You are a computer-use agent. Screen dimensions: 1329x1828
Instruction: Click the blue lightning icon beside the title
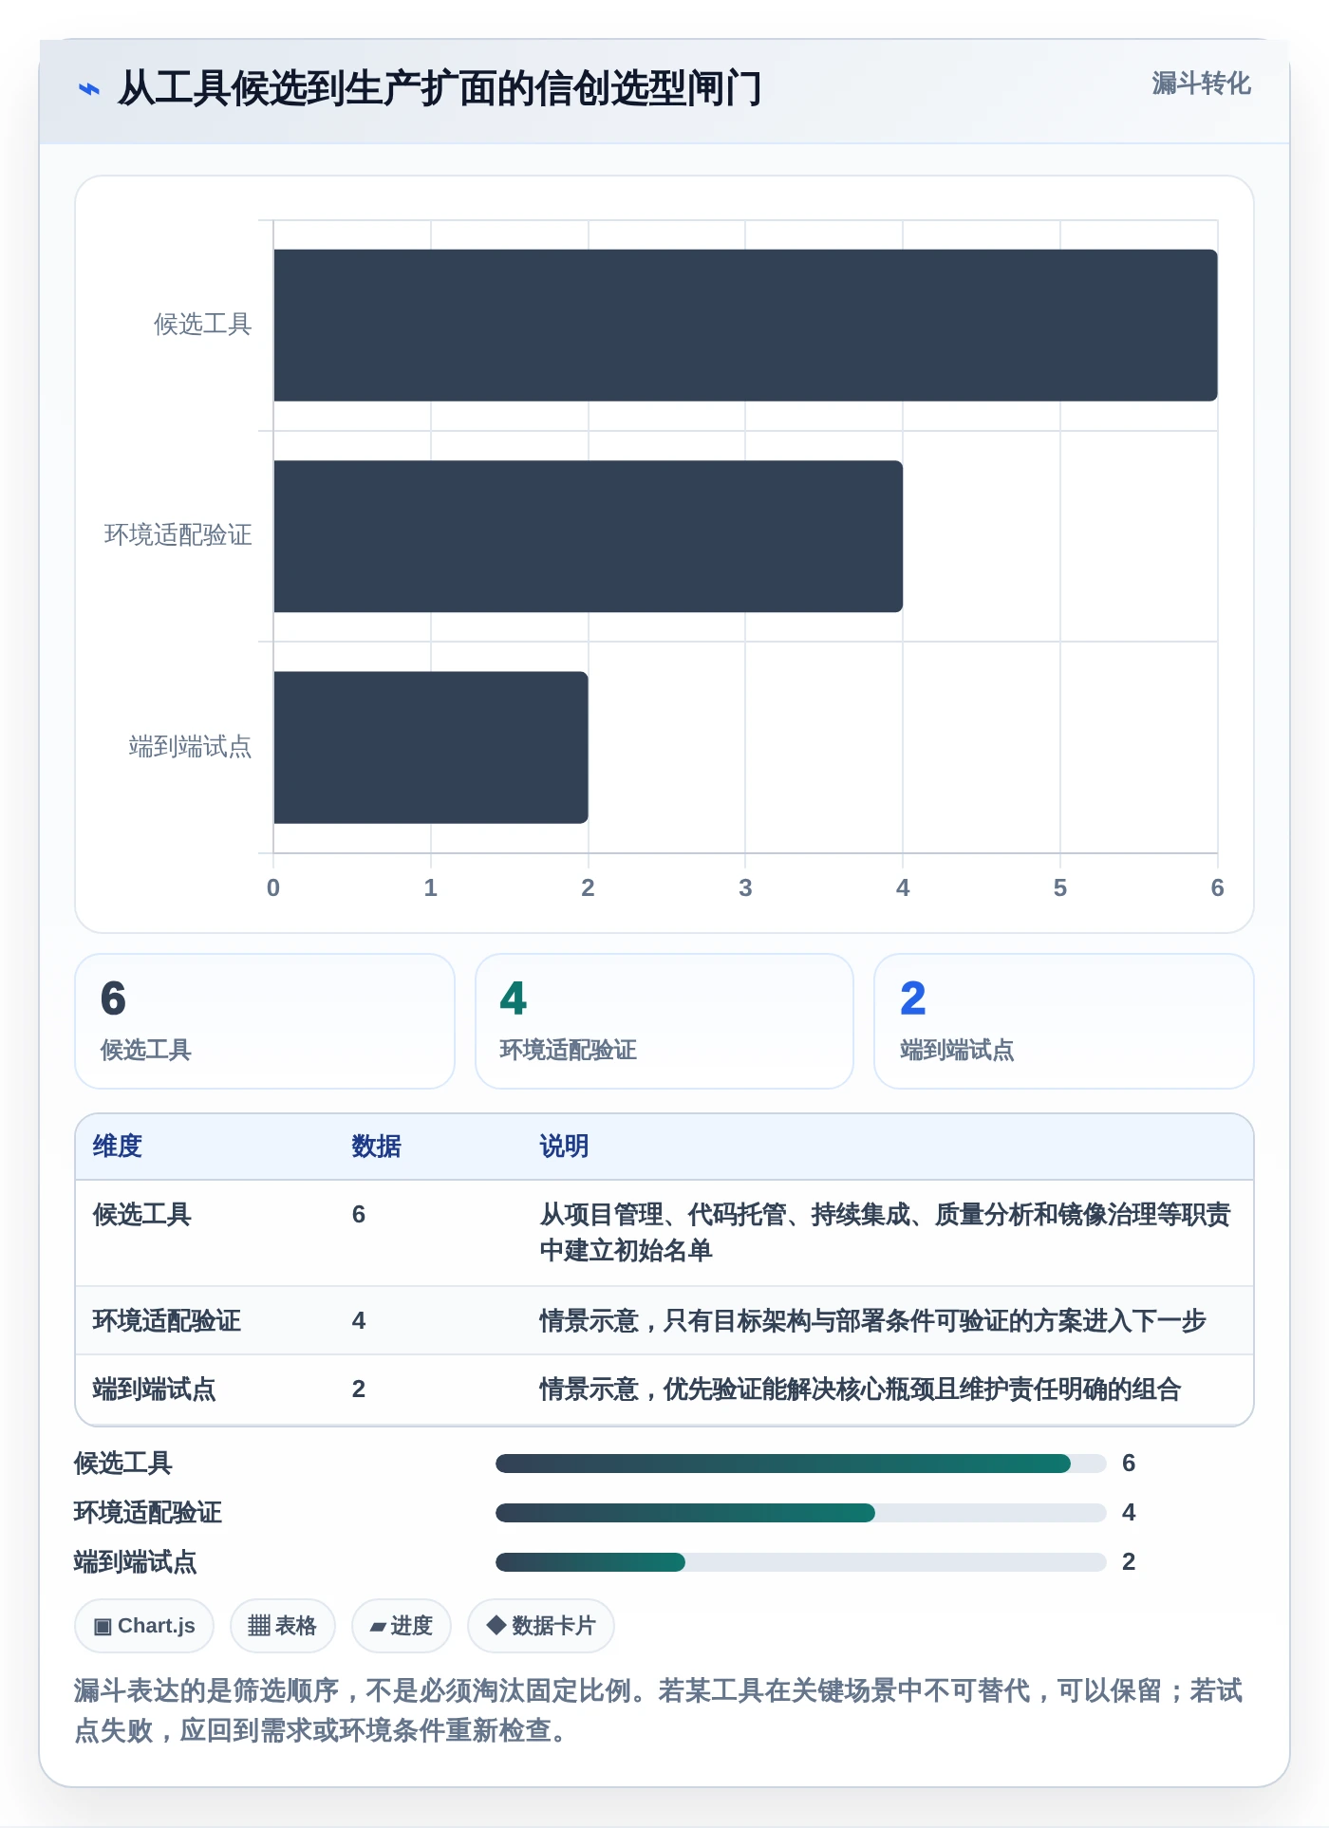coord(88,89)
